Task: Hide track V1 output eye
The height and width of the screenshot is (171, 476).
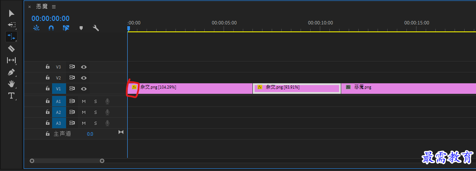Action: (84, 89)
